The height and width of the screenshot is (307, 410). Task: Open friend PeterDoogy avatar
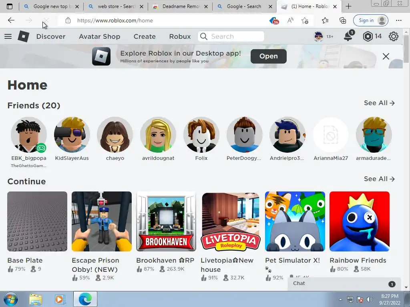tap(245, 135)
